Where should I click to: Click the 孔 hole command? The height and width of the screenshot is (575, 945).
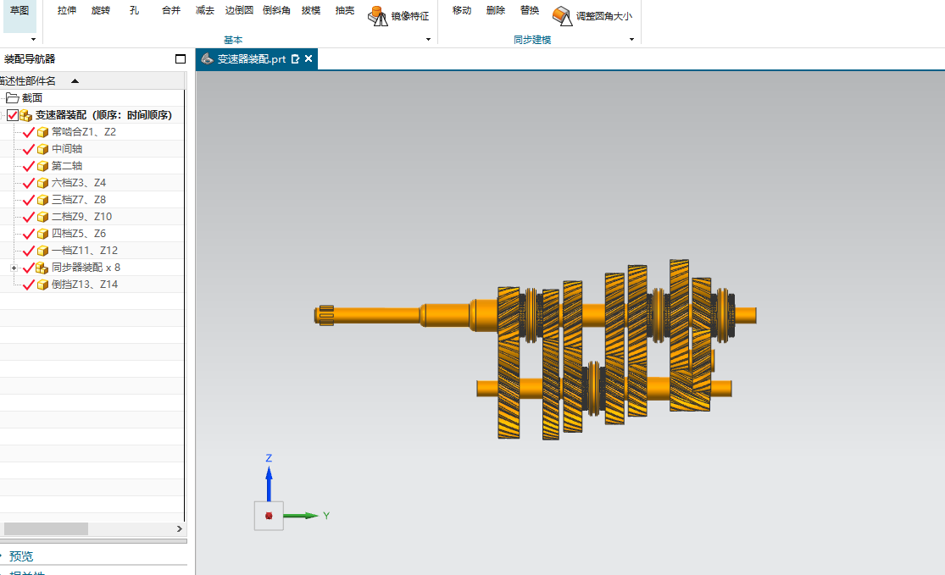(x=135, y=10)
